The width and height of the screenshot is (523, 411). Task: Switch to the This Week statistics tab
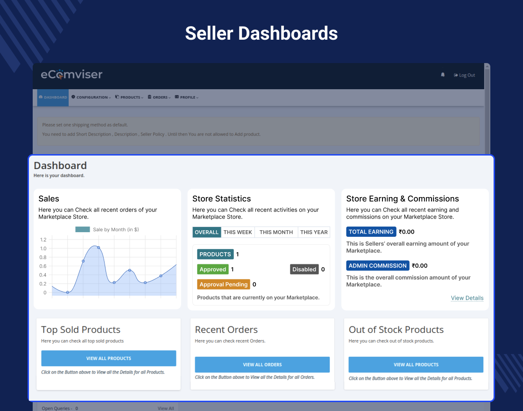(x=238, y=232)
